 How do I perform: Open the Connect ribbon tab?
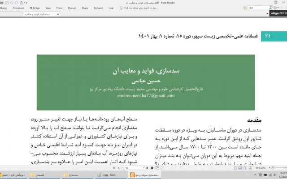(x=98, y=8)
